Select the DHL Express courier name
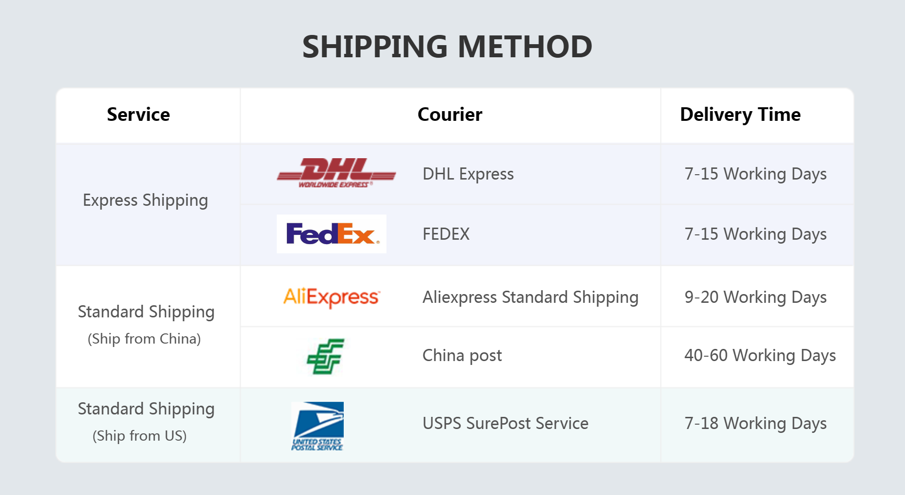905x495 pixels. [x=468, y=174]
